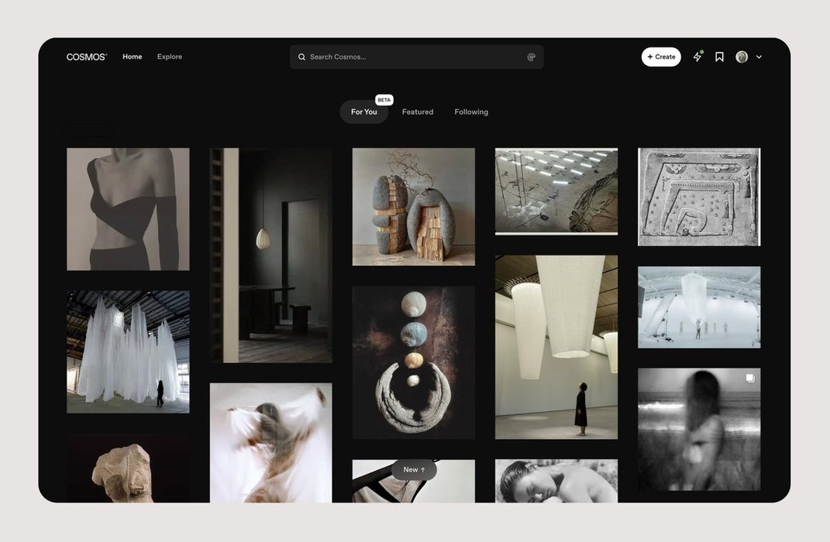Click the user profile avatar
This screenshot has width=830, height=542.
point(742,57)
